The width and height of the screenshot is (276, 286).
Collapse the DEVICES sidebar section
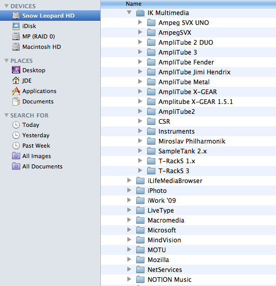pos(6,6)
